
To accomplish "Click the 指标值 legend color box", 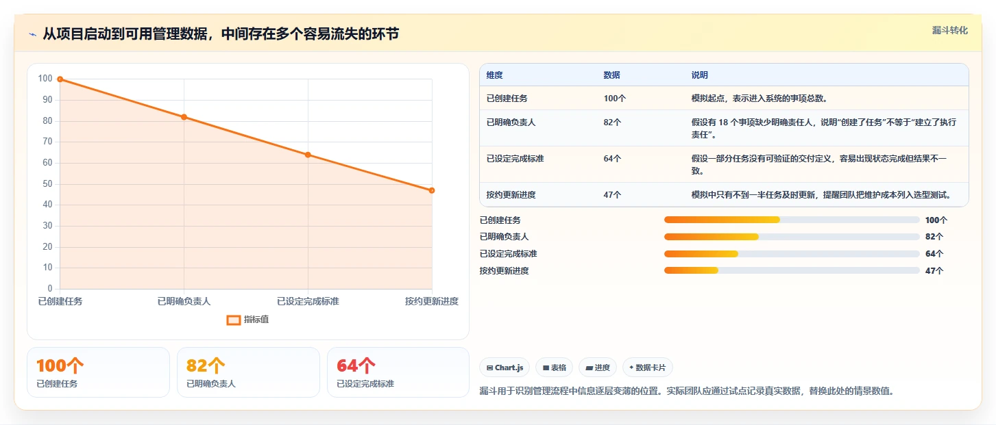I will tap(234, 320).
